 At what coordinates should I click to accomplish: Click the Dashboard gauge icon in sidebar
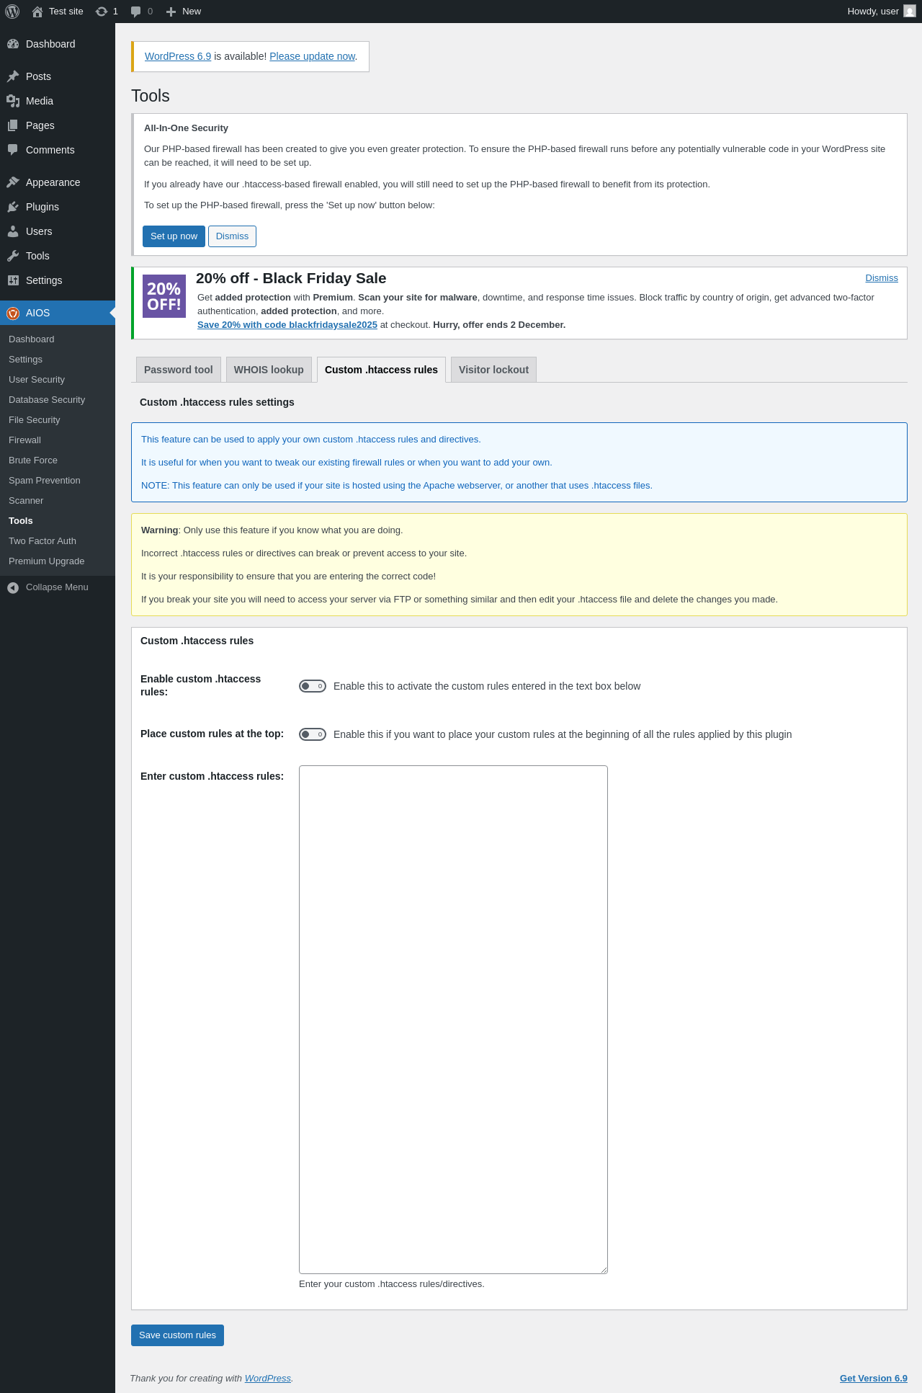coord(13,44)
